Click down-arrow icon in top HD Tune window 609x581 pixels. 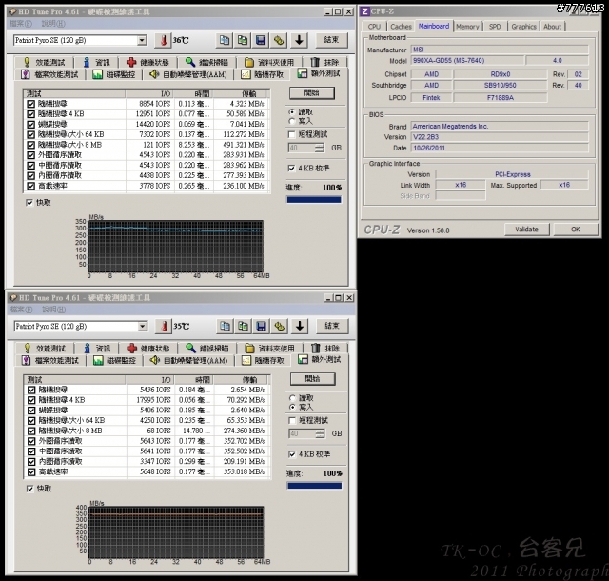pos(299,40)
